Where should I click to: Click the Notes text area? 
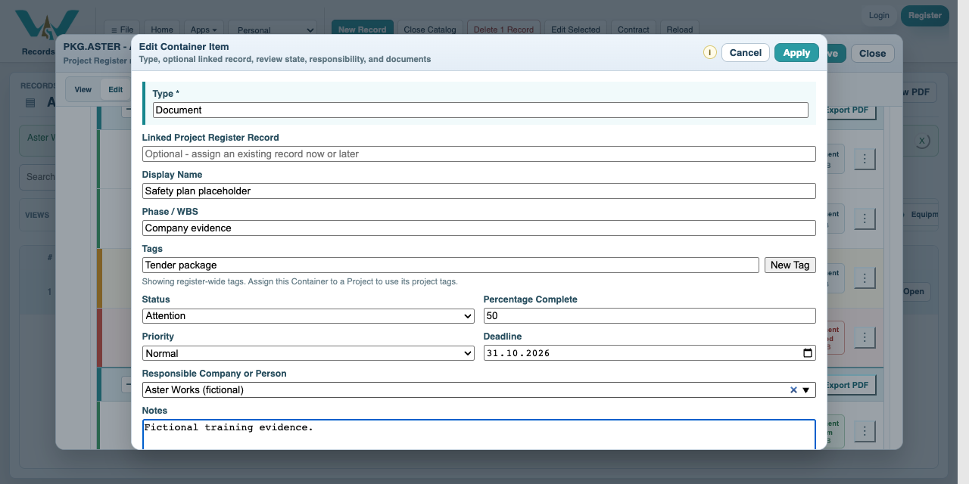(x=479, y=435)
